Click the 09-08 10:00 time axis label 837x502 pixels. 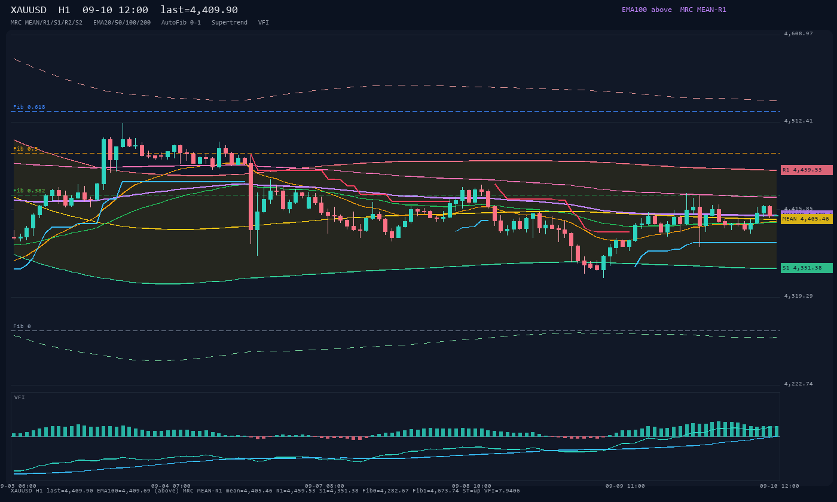pos(472,486)
